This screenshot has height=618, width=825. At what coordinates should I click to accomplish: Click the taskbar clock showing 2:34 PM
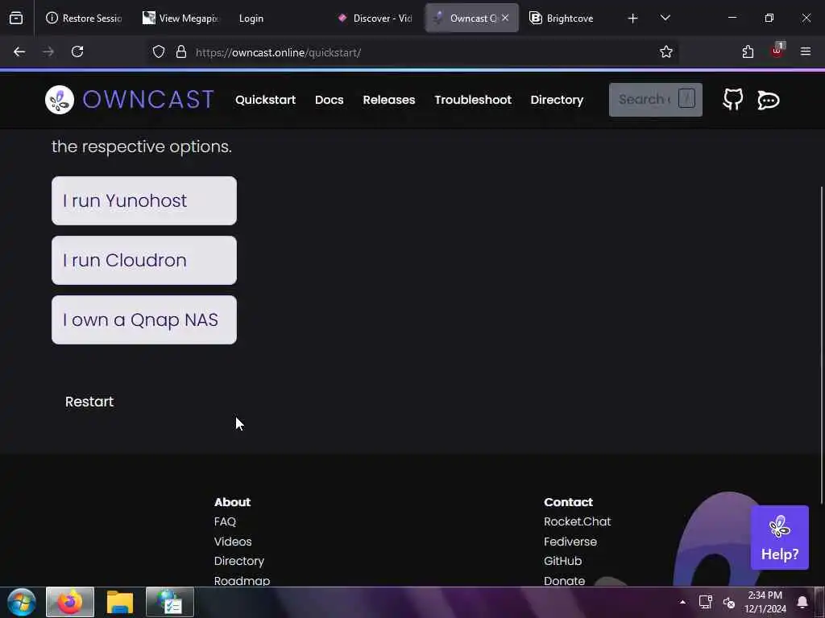765,602
